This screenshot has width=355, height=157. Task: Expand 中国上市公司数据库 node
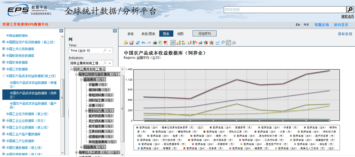[3, 49]
